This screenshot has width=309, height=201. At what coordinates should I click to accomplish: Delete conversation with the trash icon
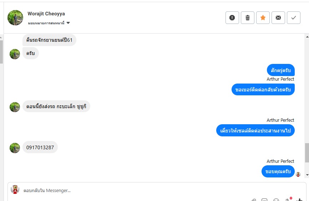click(248, 18)
